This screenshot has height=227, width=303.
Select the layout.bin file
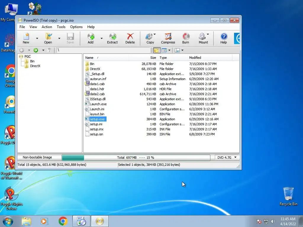point(97,114)
